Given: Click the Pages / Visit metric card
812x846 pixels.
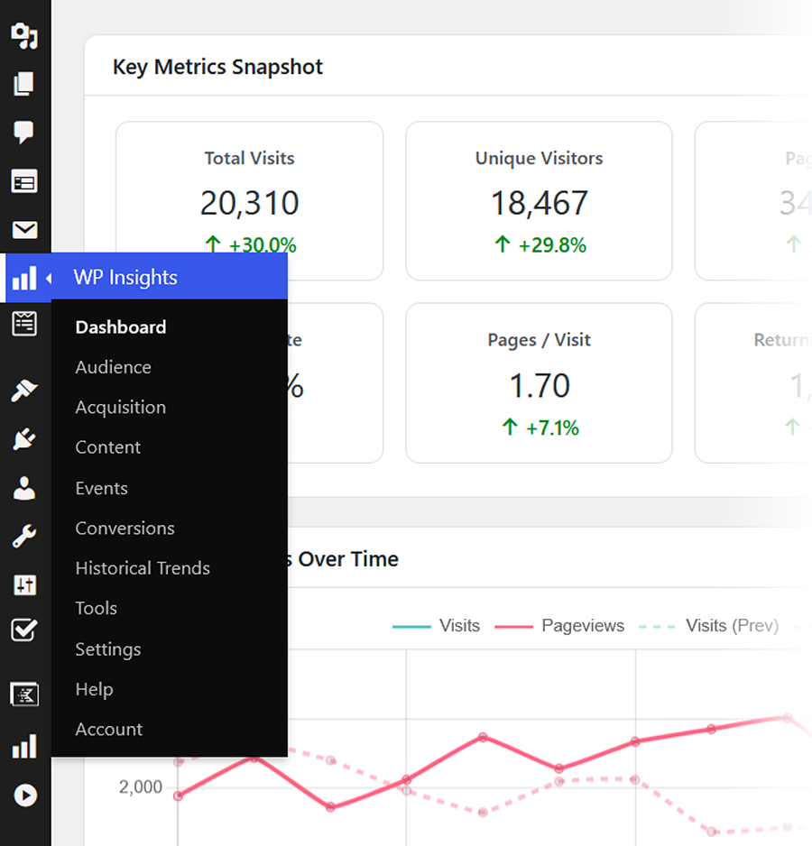Looking at the screenshot, I should pos(539,382).
